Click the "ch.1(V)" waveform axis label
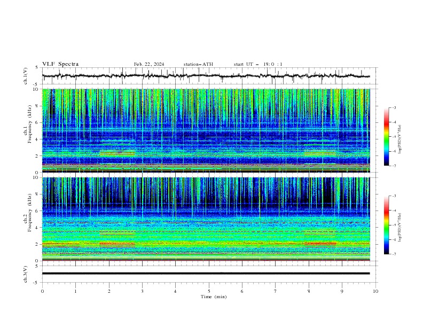Screen dimensions: 423x327 pos(26,76)
